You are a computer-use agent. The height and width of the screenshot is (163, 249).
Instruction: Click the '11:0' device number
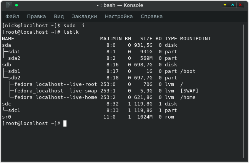point(110,117)
